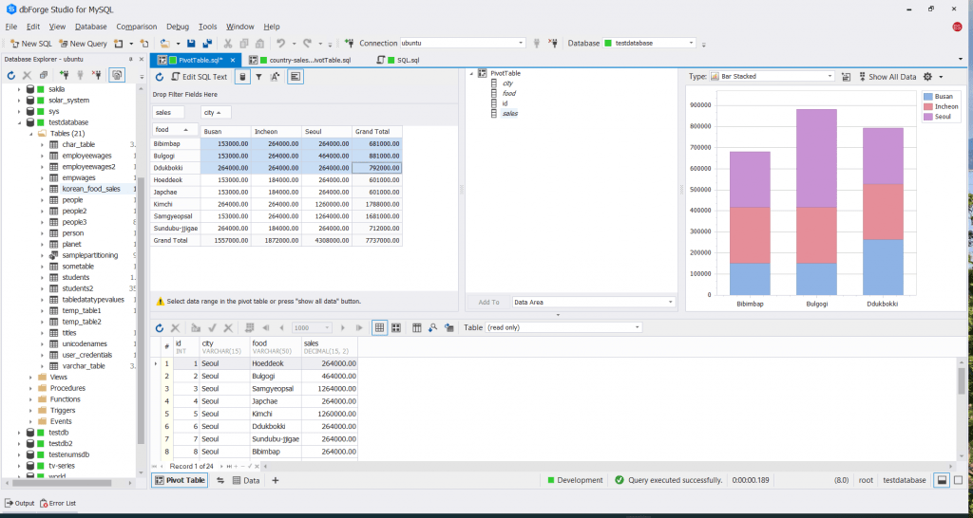973x518 pixels.
Task: Open the Database menu
Action: [91, 27]
